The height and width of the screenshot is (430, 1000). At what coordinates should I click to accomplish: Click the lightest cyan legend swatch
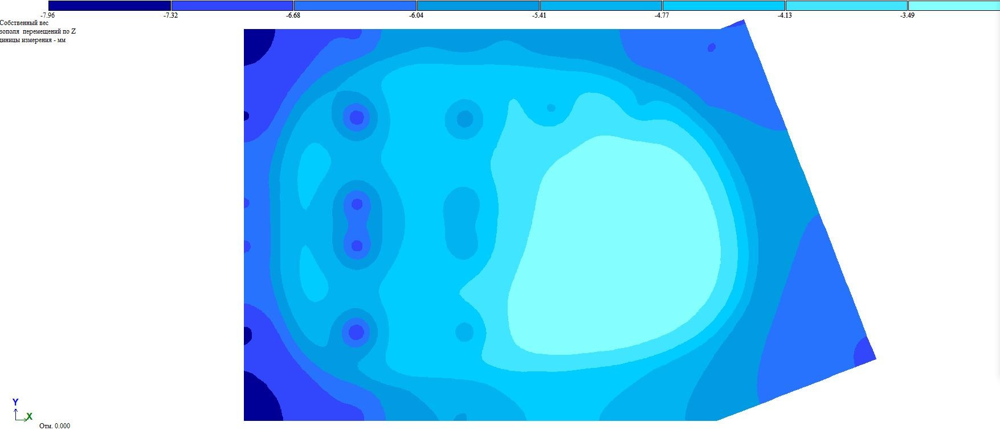pos(954,6)
